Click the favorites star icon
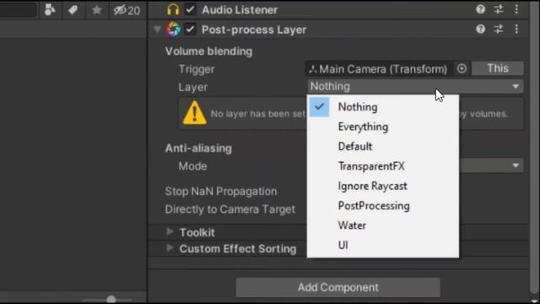Screen dimensions: 540x304 (x=96, y=10)
